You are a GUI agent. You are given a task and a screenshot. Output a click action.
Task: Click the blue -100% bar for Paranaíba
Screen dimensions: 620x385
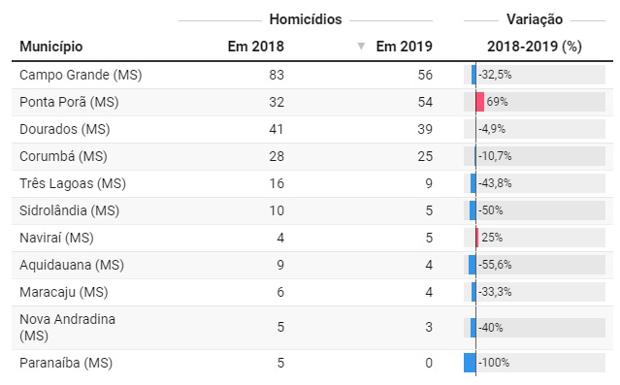coord(470,363)
